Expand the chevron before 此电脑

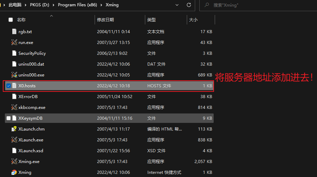coord(4,5)
